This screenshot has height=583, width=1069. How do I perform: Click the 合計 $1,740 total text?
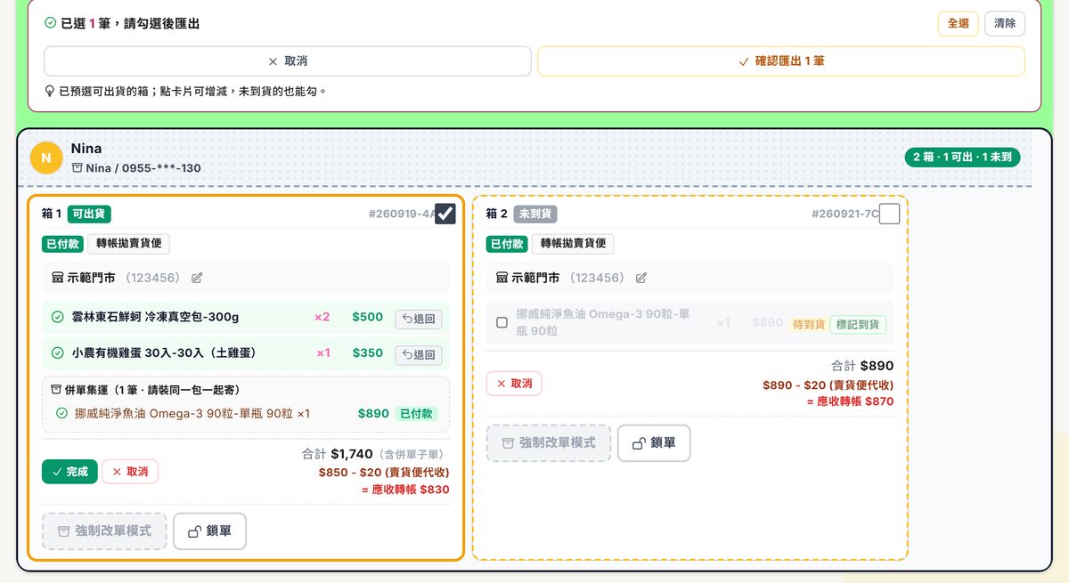[338, 454]
